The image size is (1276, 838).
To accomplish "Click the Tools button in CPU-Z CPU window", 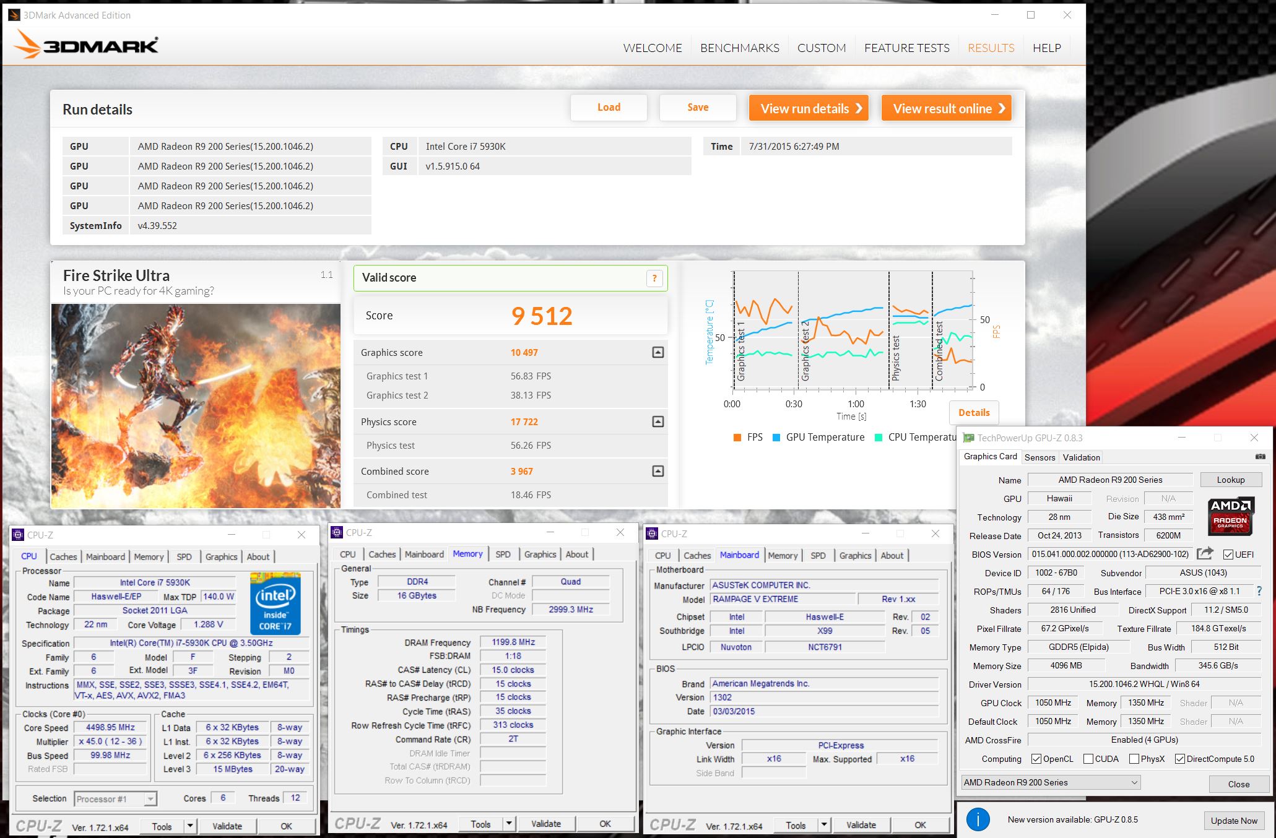I will (x=162, y=826).
